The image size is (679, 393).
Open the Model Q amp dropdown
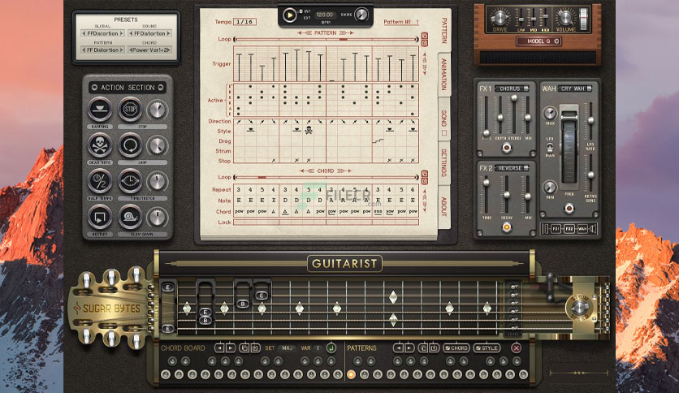[x=539, y=41]
